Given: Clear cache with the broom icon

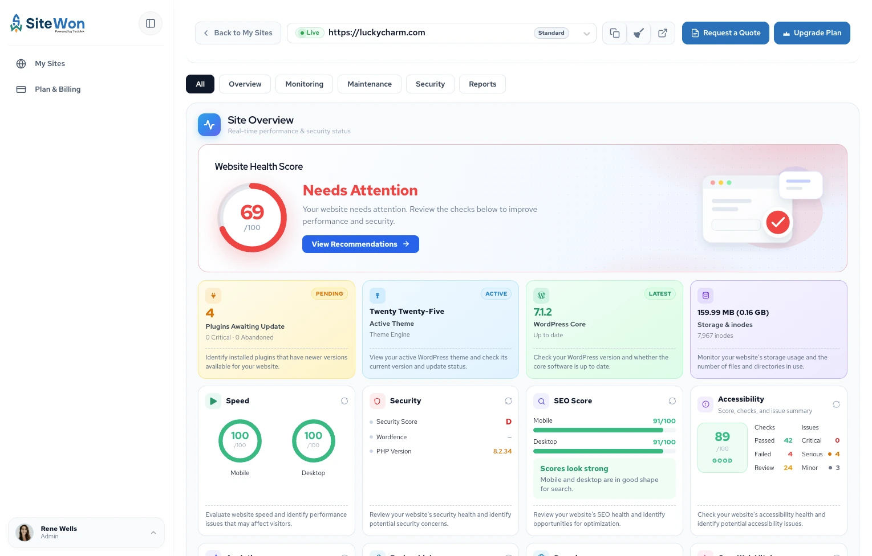Looking at the screenshot, I should tap(639, 33).
